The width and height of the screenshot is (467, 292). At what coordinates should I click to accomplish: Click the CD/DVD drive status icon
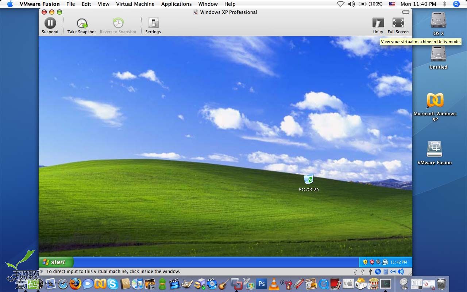tap(378, 272)
